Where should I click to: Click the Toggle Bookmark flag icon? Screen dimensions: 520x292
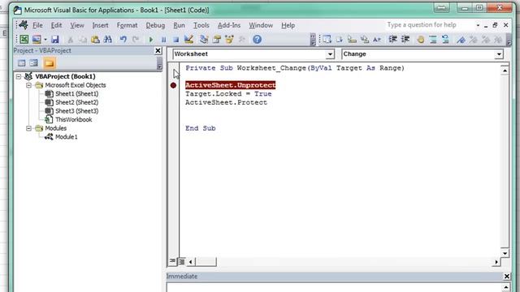point(461,40)
